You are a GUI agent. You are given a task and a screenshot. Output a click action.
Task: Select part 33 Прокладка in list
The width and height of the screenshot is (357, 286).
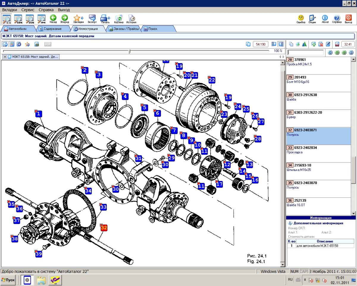point(319,154)
